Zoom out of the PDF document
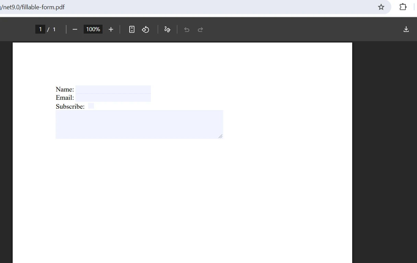The height and width of the screenshot is (263, 417). (x=75, y=29)
